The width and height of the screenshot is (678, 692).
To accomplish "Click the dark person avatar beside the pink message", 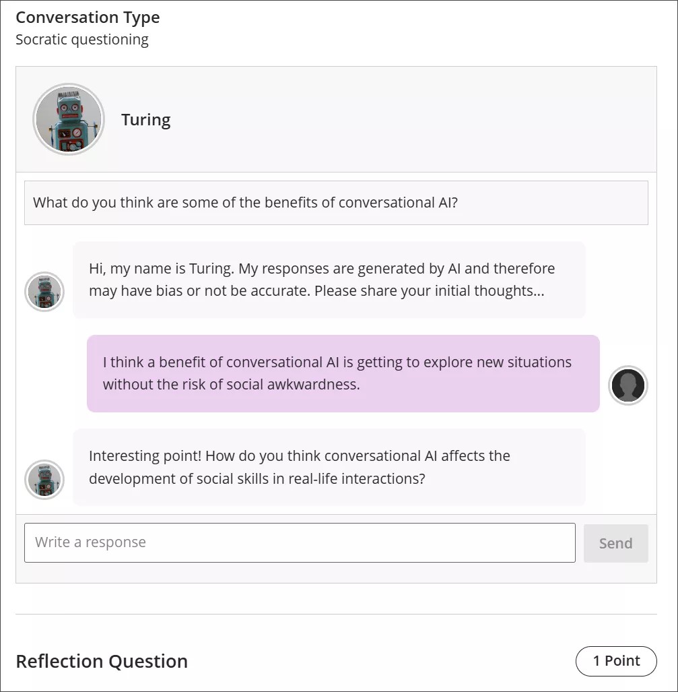I will click(628, 385).
